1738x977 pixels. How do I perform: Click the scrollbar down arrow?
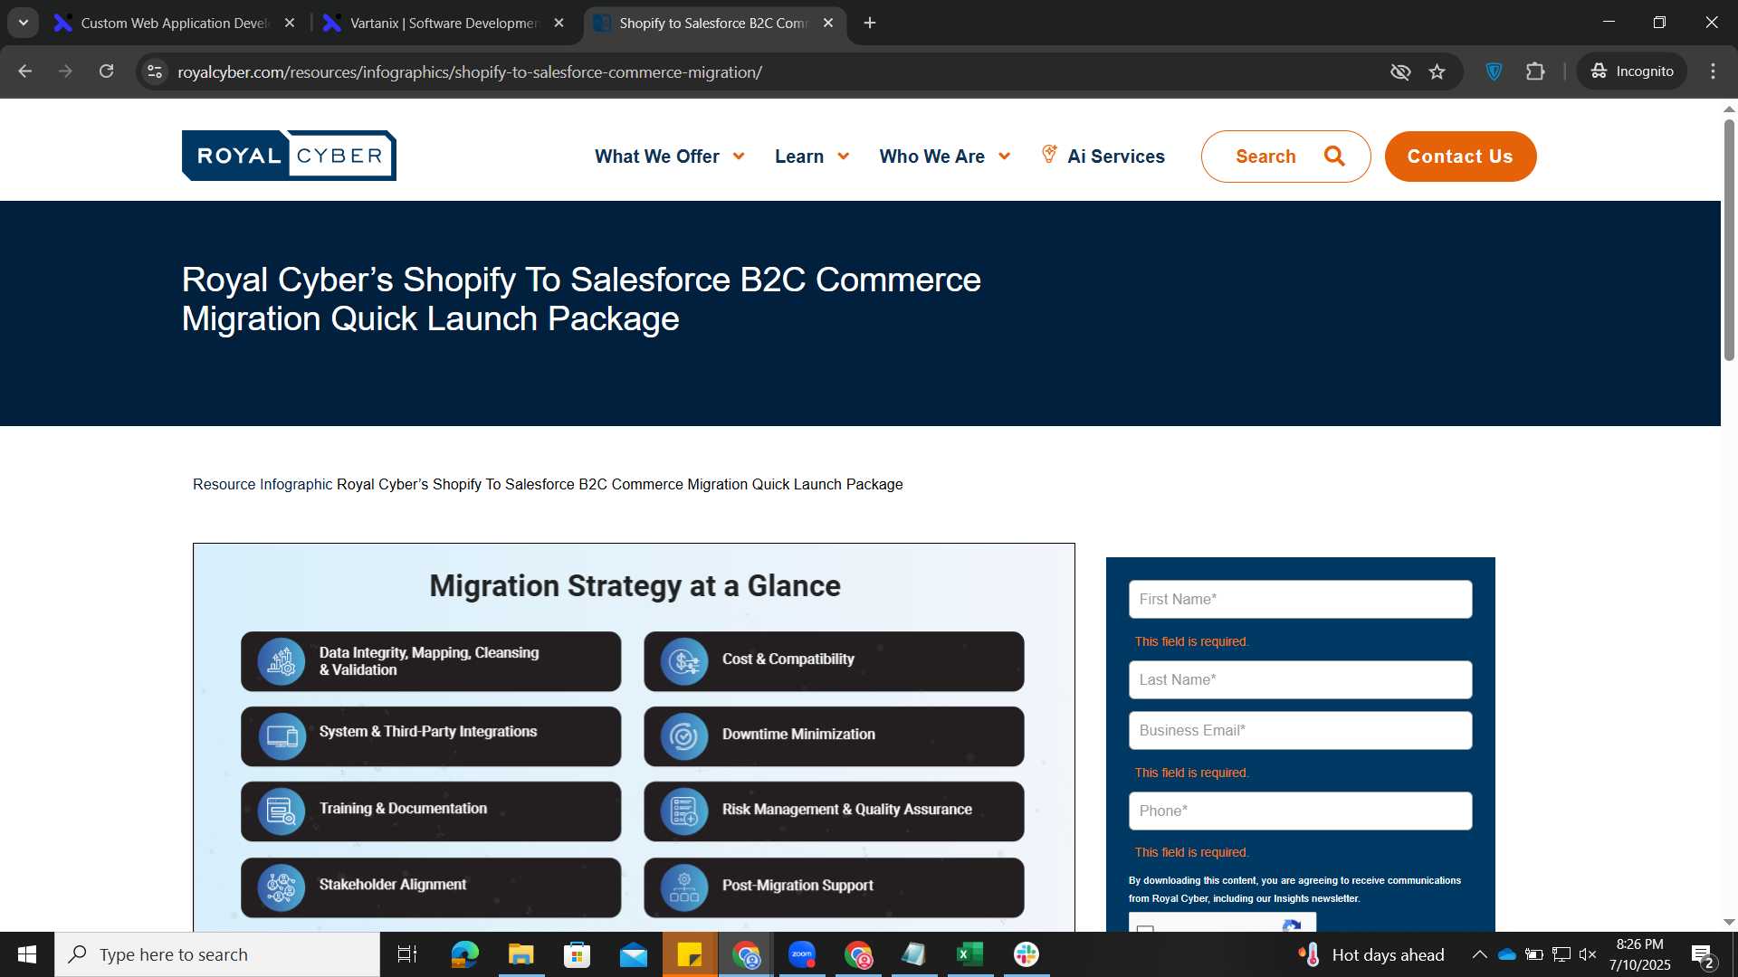[1729, 922]
